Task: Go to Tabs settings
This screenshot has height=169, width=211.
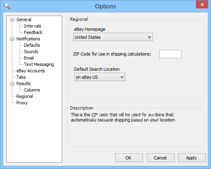Action: click(21, 77)
